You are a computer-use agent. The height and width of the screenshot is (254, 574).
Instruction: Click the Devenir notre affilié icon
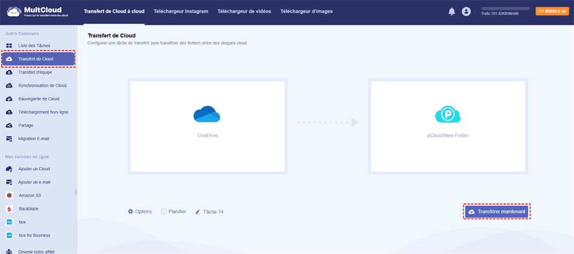(10, 252)
